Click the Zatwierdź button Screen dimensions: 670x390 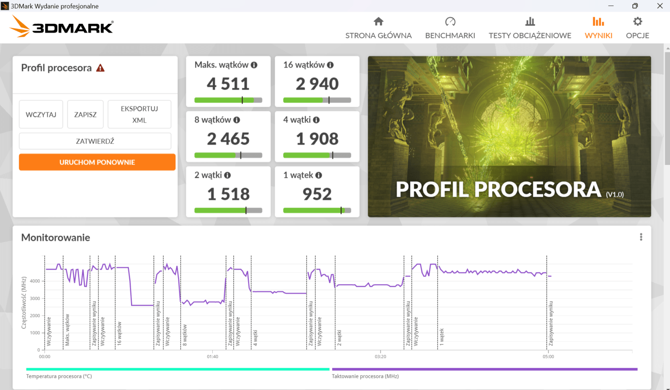tap(95, 141)
